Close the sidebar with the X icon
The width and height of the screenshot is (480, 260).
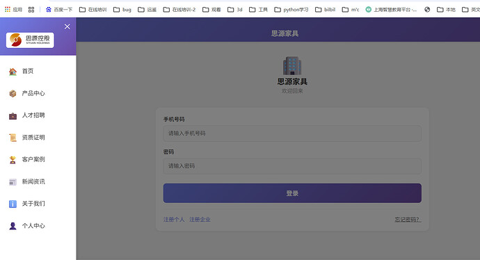[x=67, y=26]
